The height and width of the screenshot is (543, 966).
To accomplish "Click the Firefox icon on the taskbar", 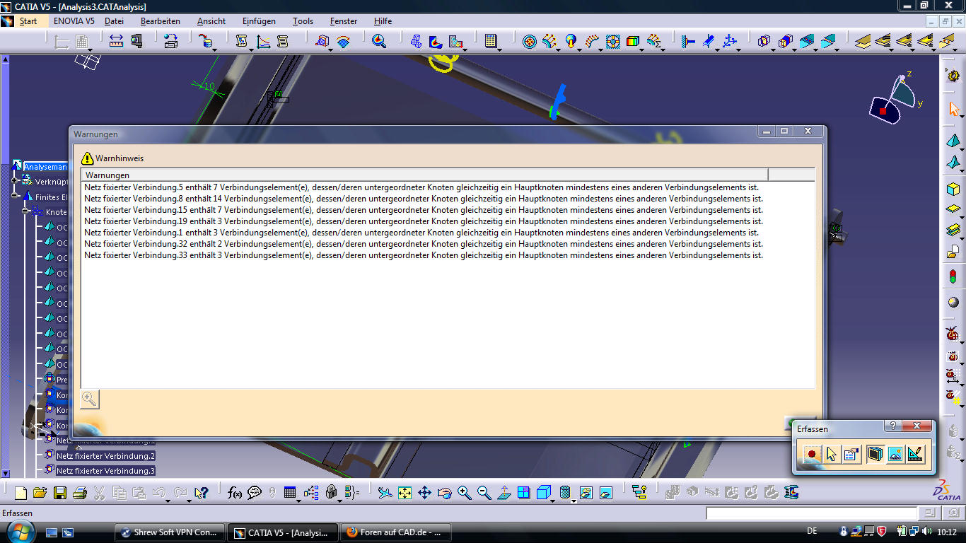I will [x=351, y=532].
